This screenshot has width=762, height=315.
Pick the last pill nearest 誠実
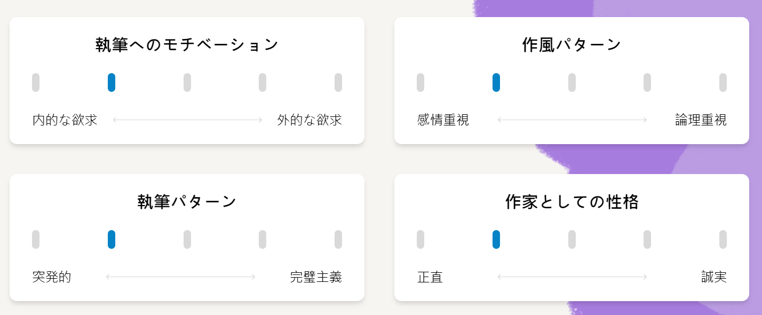tap(723, 240)
